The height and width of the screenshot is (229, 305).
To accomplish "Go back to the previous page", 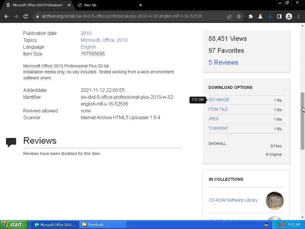I will 7,16.
